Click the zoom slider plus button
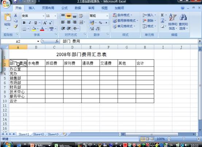Screen dimensions: 202x147 click(x=199, y=139)
